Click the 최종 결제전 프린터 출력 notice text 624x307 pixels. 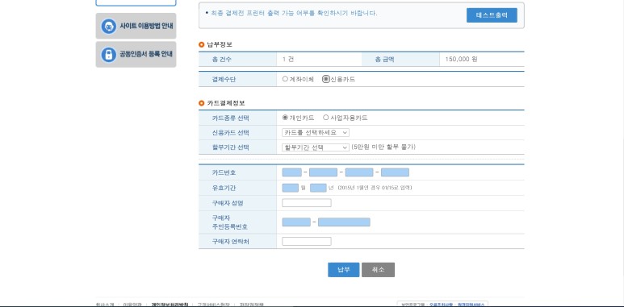[293, 13]
